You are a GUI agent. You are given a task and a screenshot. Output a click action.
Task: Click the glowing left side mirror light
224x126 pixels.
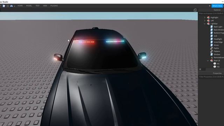click(55, 58)
